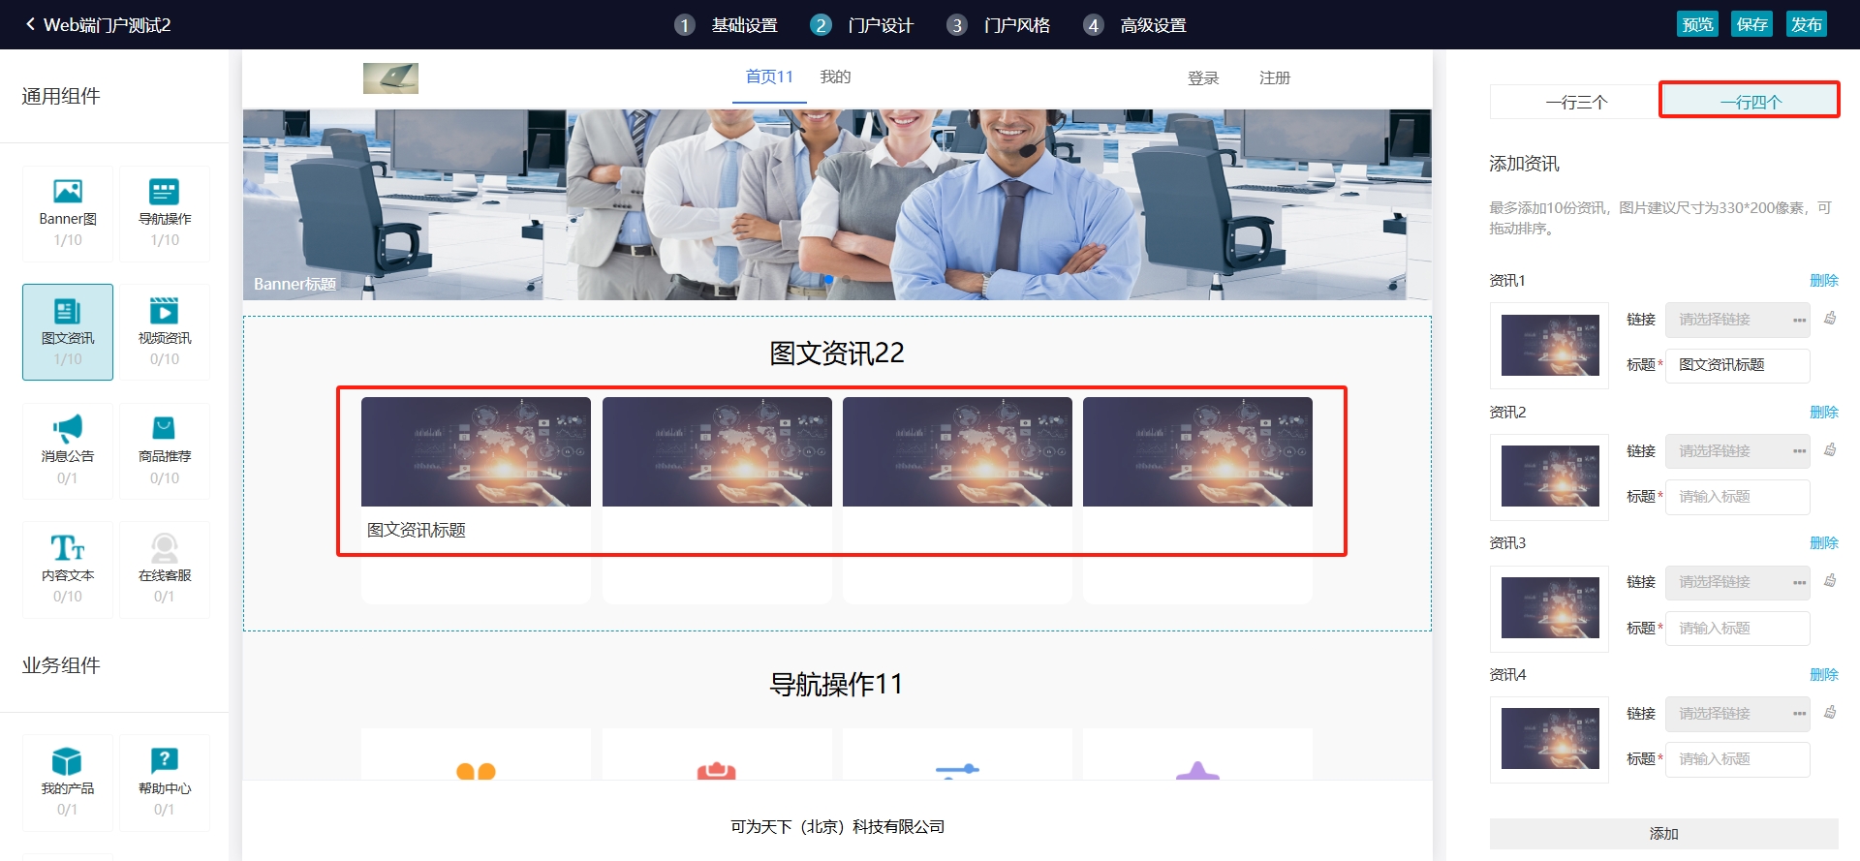Go to step 4 高级设置
The width and height of the screenshot is (1860, 861).
1135,25
